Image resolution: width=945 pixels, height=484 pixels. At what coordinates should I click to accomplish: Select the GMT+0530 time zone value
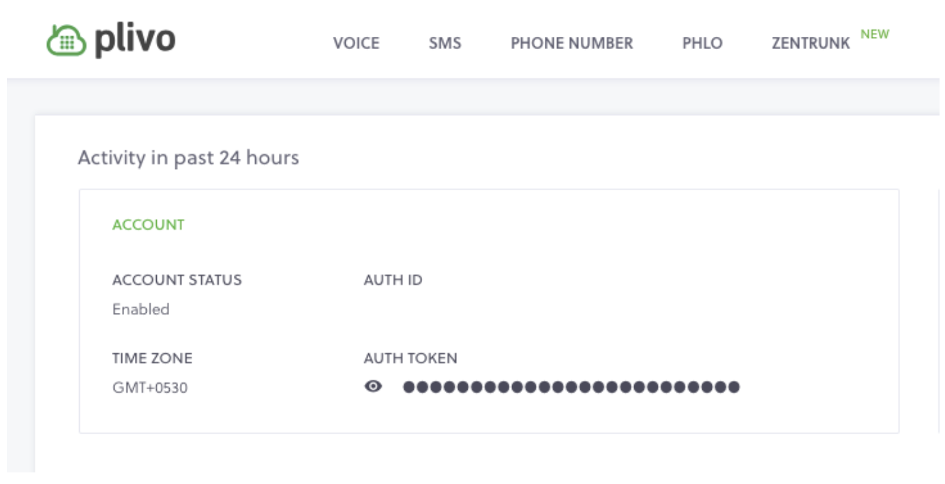coord(150,388)
